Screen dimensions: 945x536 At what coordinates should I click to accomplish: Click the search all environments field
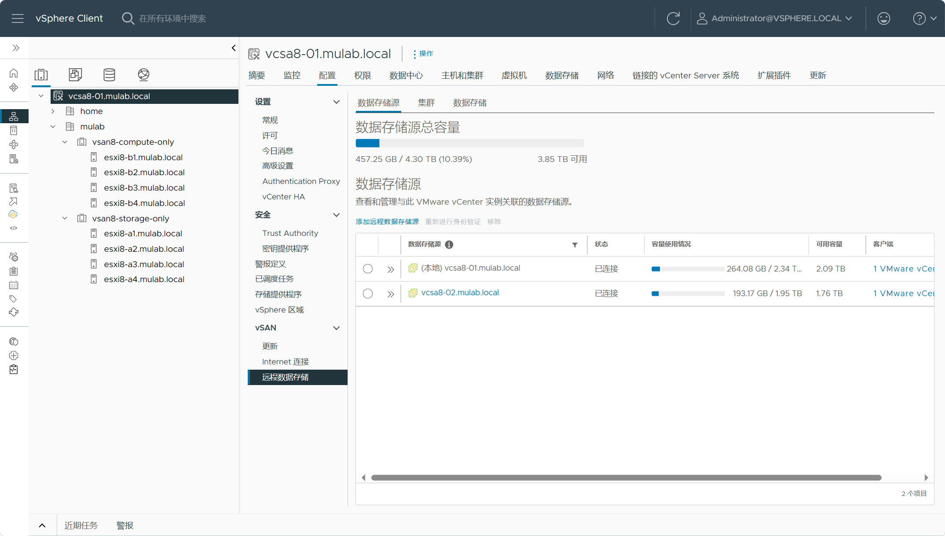point(172,18)
